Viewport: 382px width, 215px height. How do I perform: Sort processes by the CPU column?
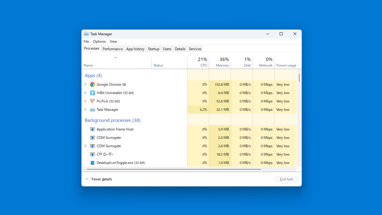[x=198, y=63]
